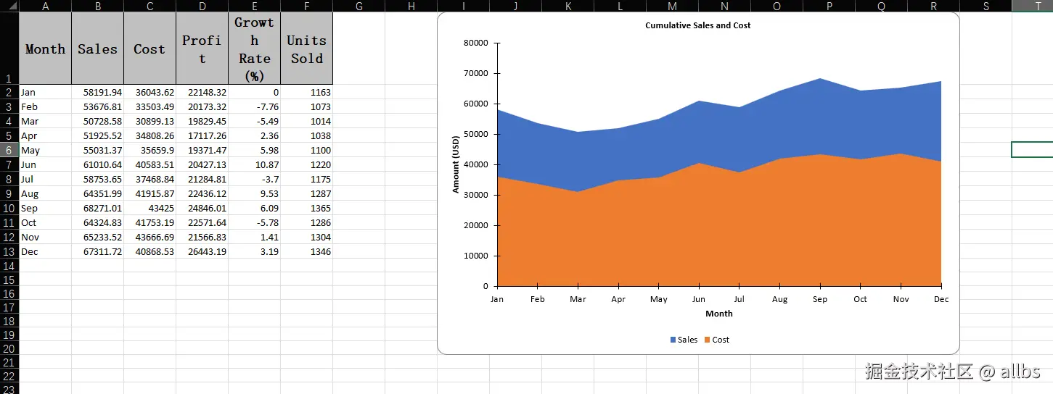Click the orange Cost legend swatch

[x=707, y=340]
